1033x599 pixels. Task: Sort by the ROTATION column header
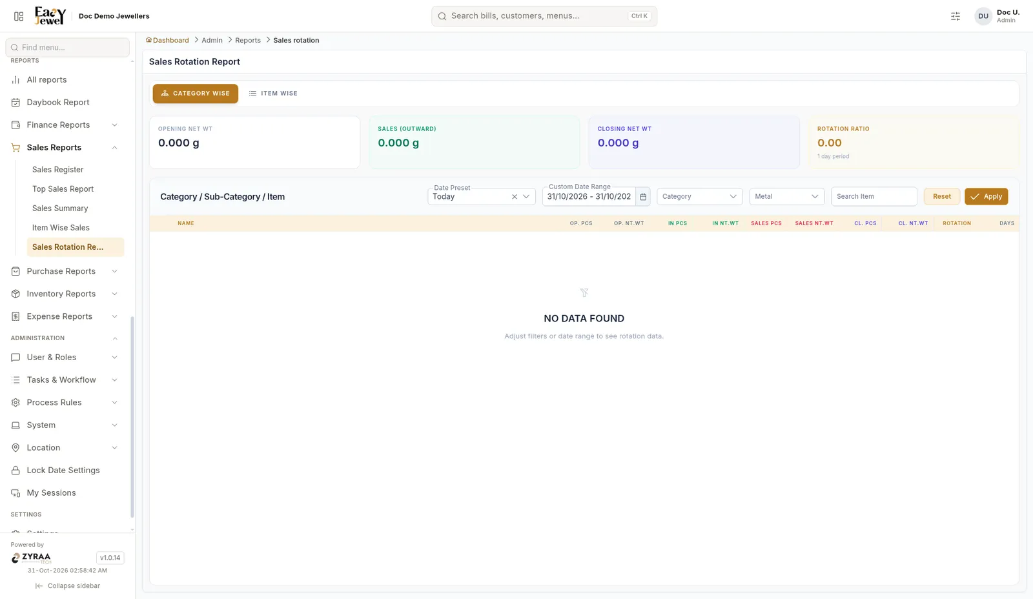pos(956,223)
